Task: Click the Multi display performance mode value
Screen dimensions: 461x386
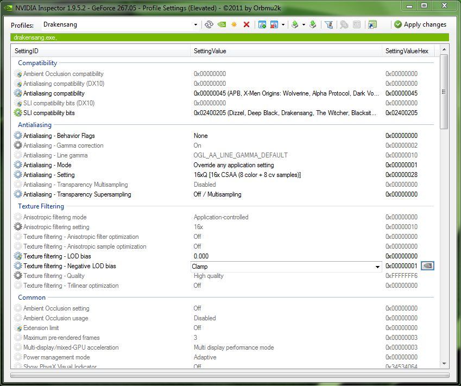Action: click(233, 347)
